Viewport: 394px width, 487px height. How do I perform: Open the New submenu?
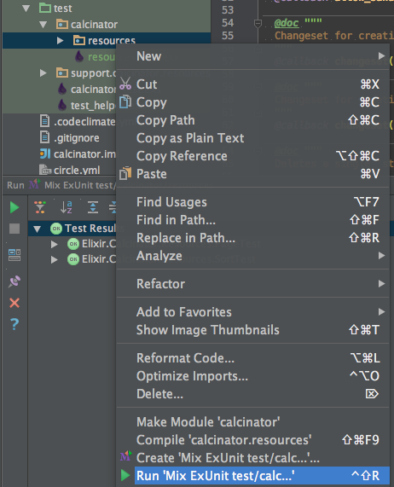click(x=252, y=56)
